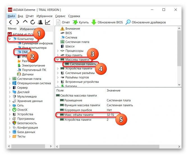Select BIOS in the DMI list

(66, 33)
